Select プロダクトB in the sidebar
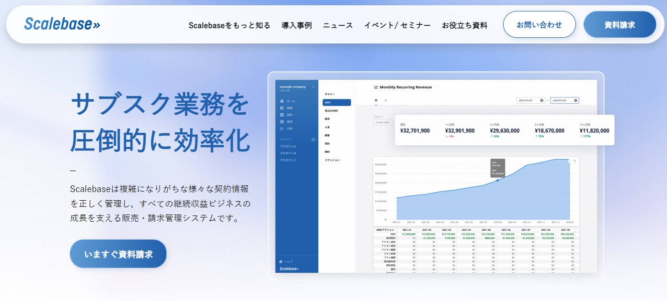The width and height of the screenshot is (667, 301). point(288,153)
